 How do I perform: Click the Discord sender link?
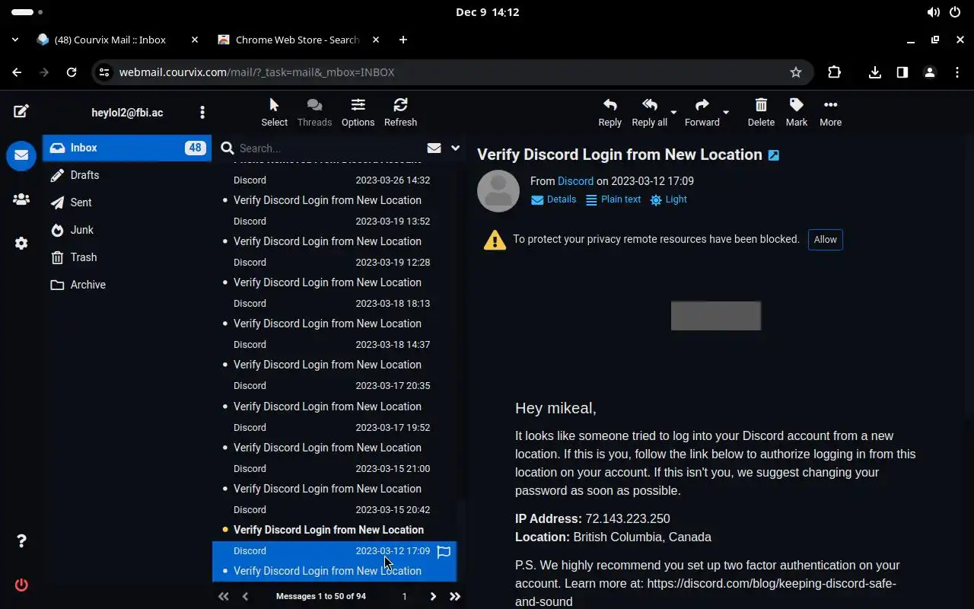[575, 181]
